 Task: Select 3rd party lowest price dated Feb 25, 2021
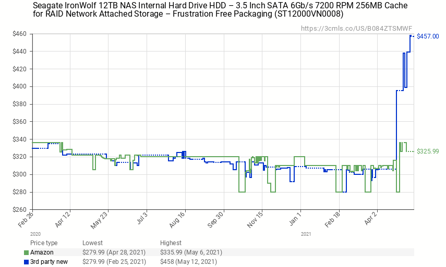tap(114, 262)
